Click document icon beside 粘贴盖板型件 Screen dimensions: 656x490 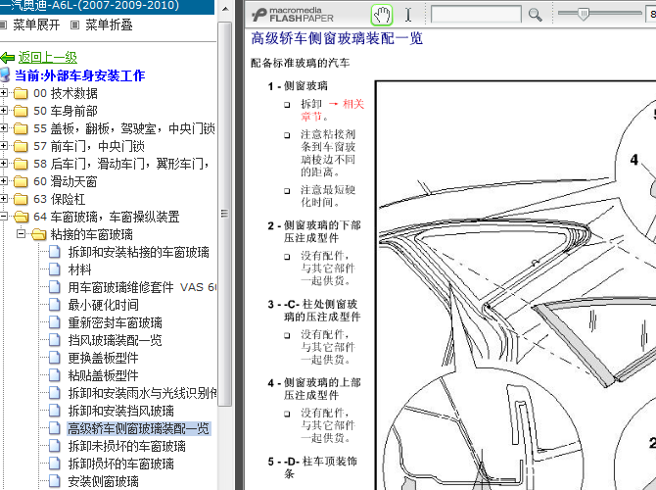(55, 374)
